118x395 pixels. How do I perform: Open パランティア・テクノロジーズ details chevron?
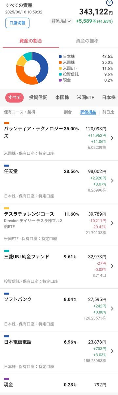(x=112, y=138)
